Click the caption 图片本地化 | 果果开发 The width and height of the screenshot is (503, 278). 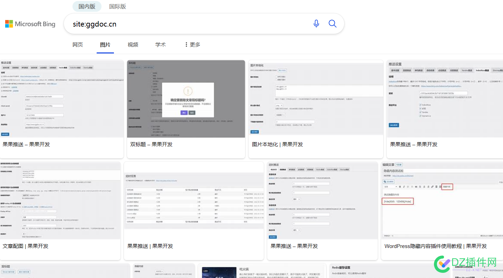(x=278, y=144)
